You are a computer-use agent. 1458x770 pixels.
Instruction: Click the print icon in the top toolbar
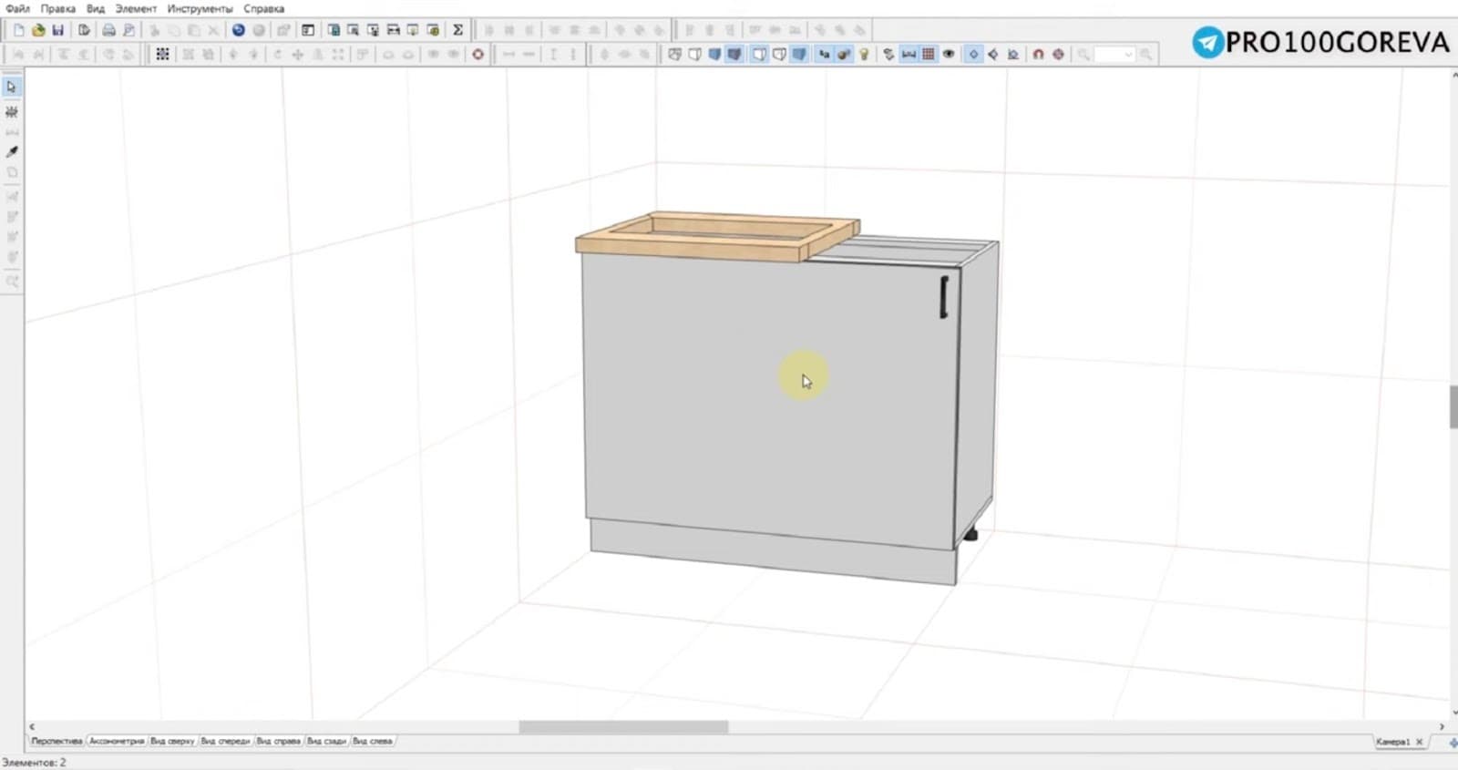108,30
